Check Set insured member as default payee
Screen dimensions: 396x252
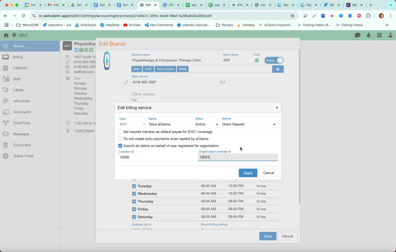pyautogui.click(x=120, y=132)
